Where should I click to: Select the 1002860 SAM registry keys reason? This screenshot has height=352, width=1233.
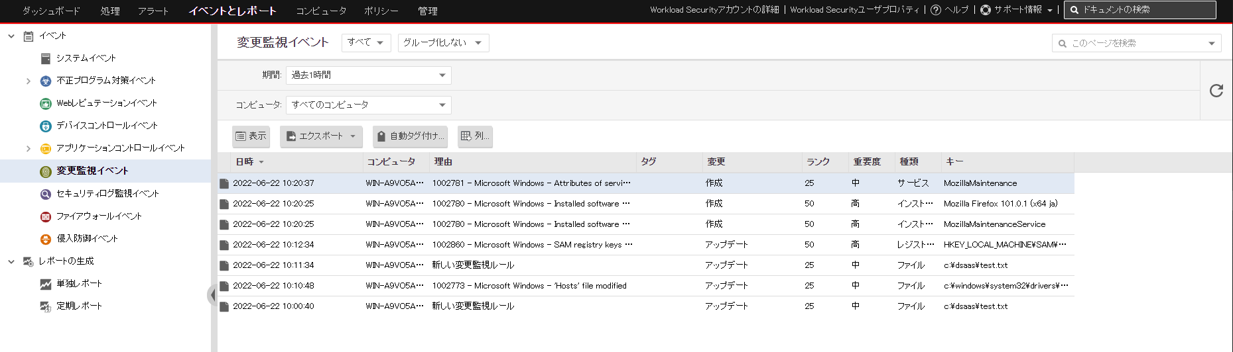[533, 245]
